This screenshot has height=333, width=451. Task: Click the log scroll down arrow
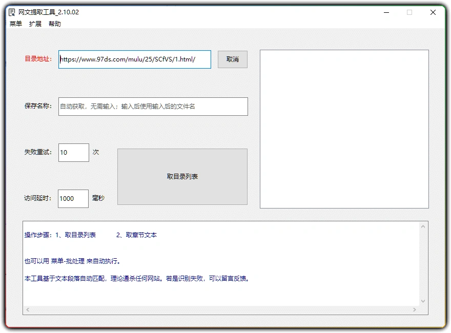point(423,301)
